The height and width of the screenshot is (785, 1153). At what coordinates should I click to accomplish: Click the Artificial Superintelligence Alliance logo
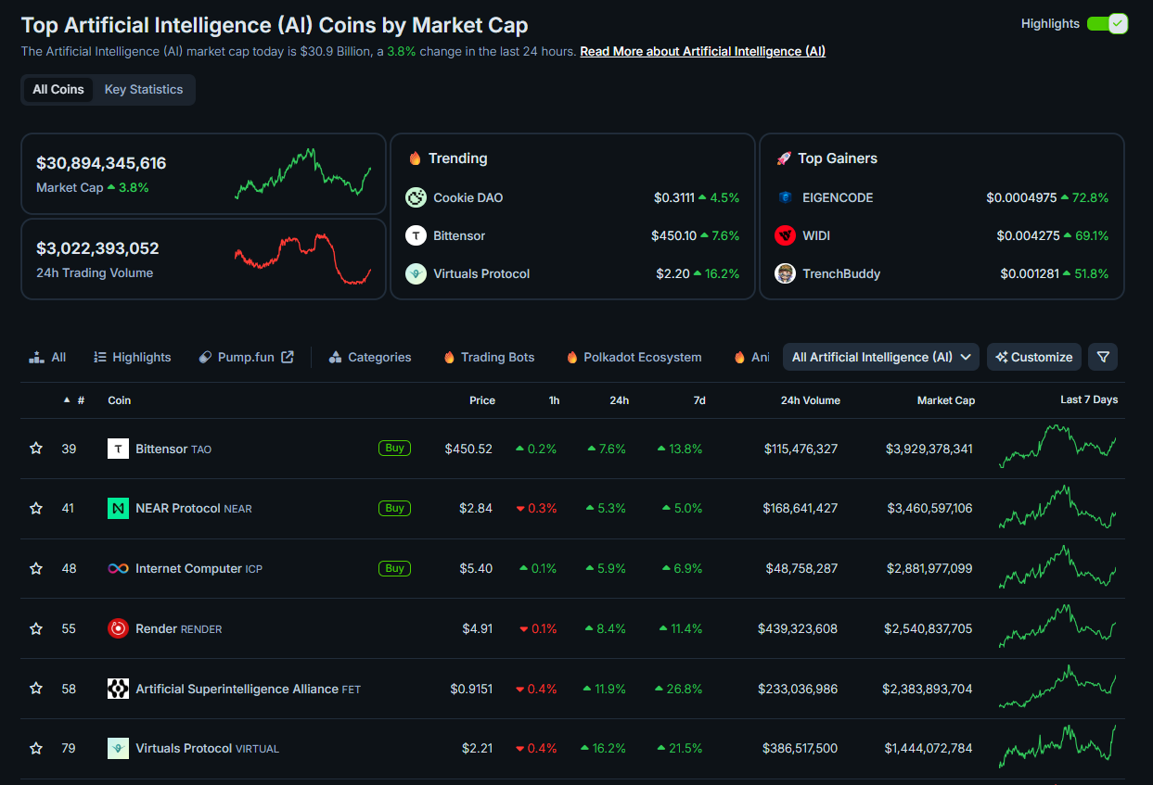click(x=118, y=688)
